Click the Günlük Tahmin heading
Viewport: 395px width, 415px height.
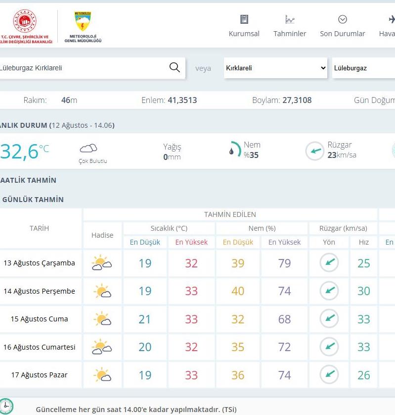pyautogui.click(x=33, y=200)
